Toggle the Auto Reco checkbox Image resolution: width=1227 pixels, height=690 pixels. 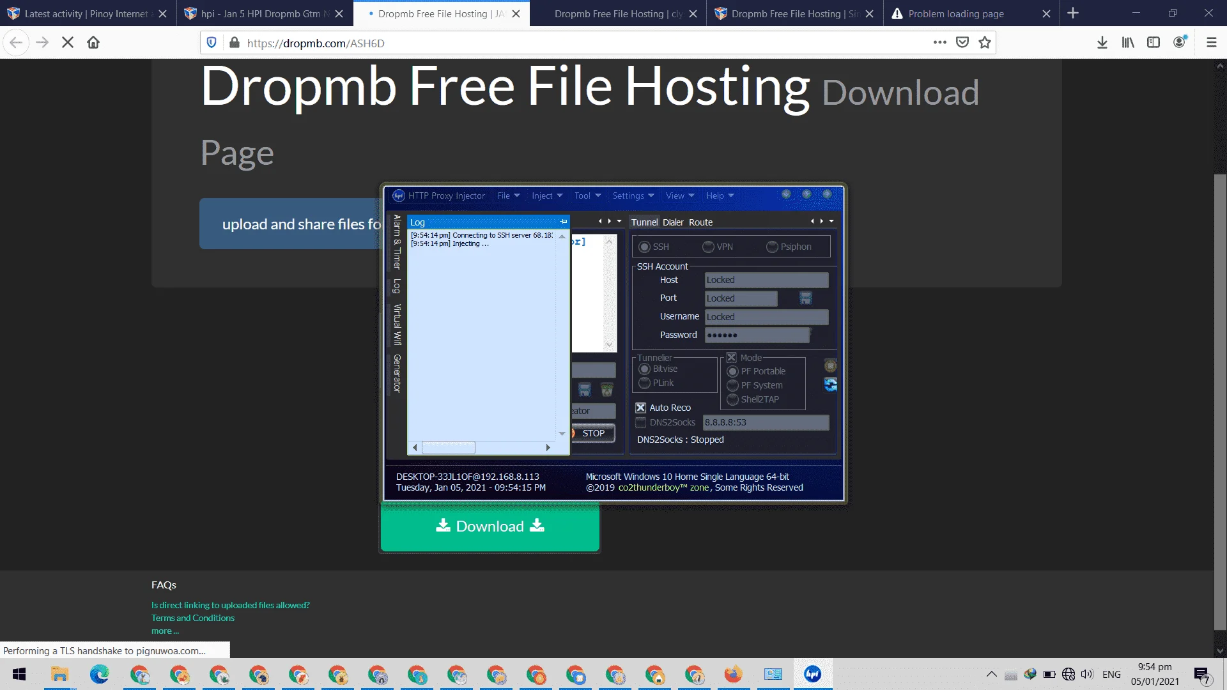tap(640, 408)
